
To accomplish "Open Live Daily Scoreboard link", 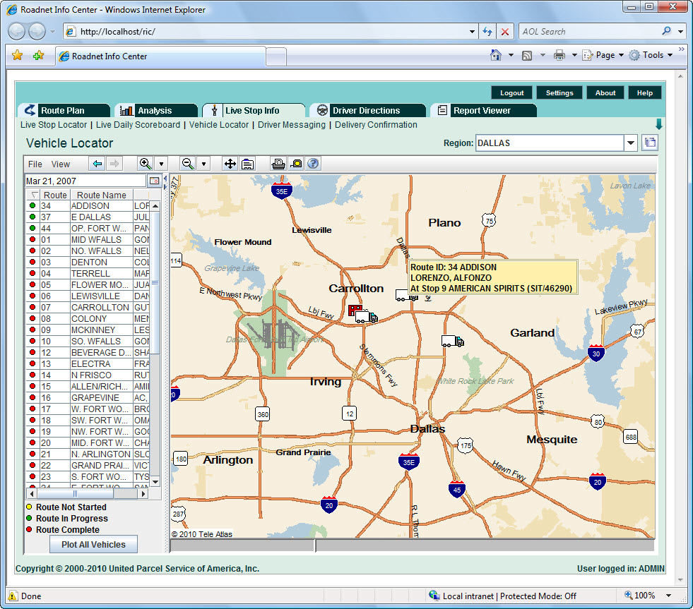I will point(138,124).
